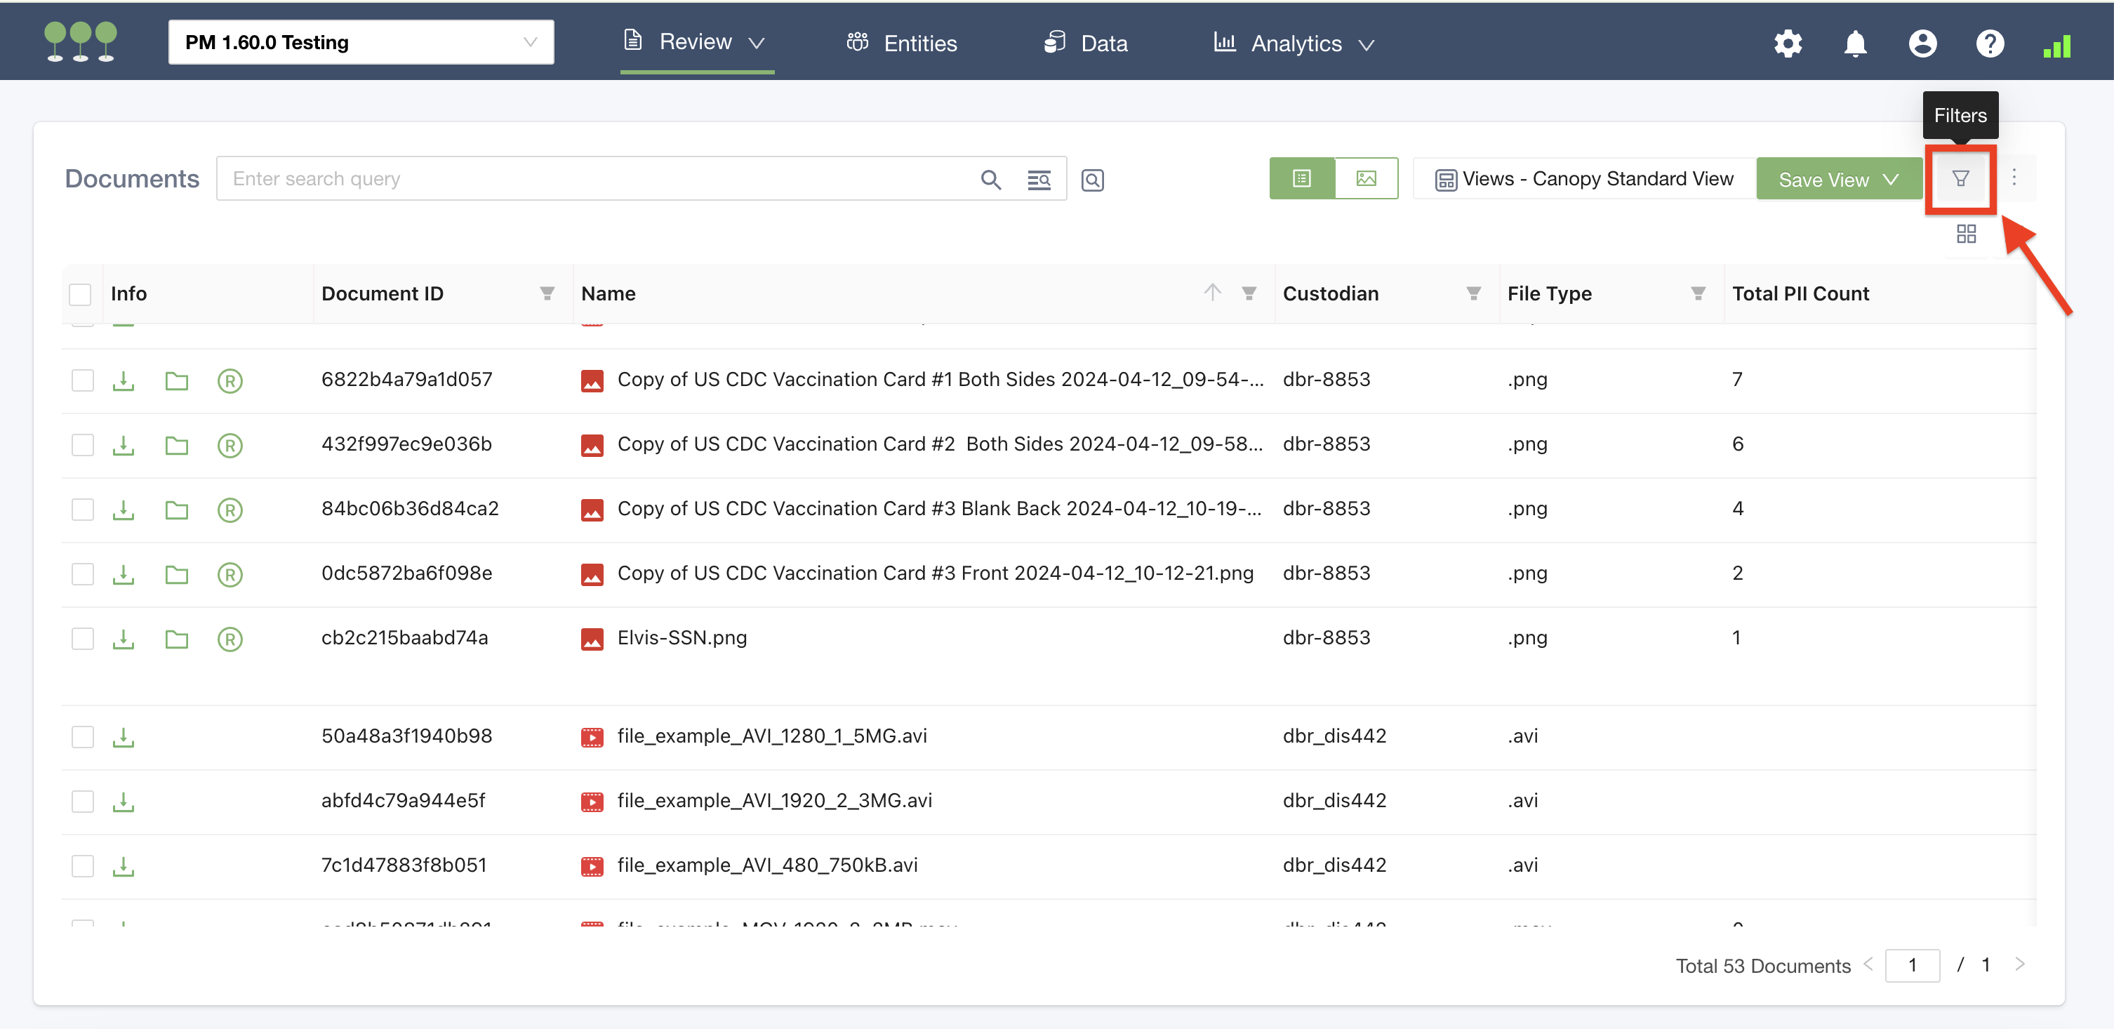Tick checkbox for Vaccination Card #2 row
This screenshot has width=2114, height=1029.
pos(83,445)
